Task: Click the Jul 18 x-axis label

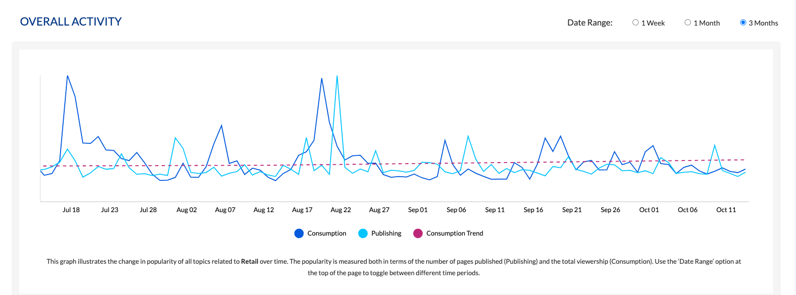Action: pos(71,210)
